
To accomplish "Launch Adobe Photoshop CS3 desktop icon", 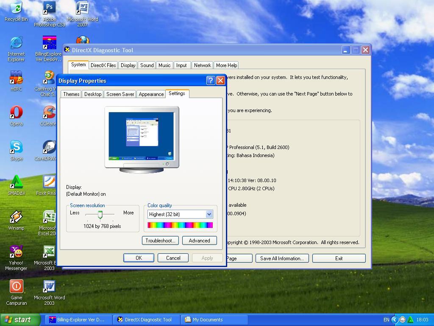I will [x=49, y=14].
